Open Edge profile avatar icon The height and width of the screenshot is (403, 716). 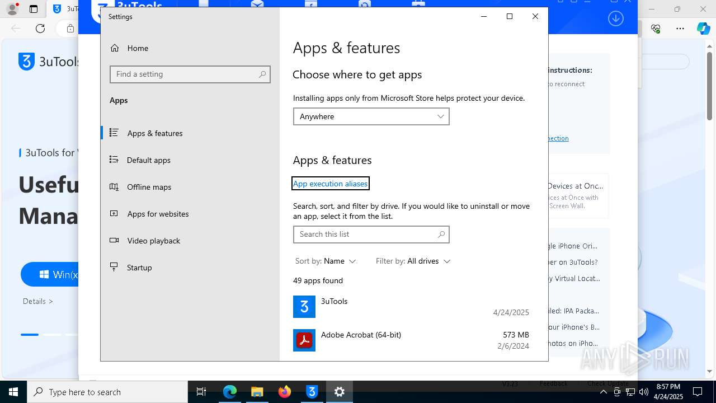pos(12,9)
